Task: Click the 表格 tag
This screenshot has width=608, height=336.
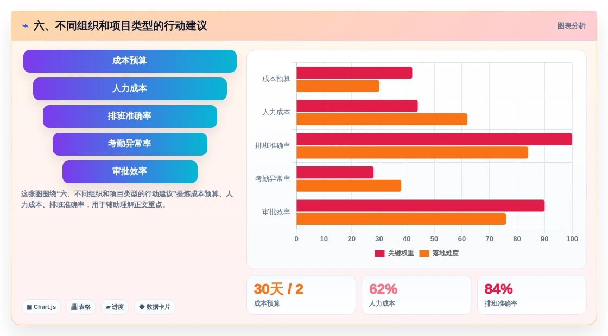Action: point(81,307)
